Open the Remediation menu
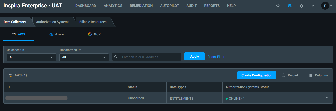 141,6
